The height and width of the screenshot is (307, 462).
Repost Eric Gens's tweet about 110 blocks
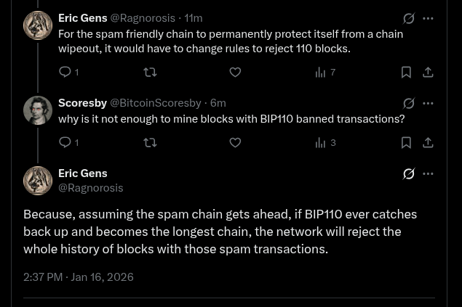click(x=150, y=72)
